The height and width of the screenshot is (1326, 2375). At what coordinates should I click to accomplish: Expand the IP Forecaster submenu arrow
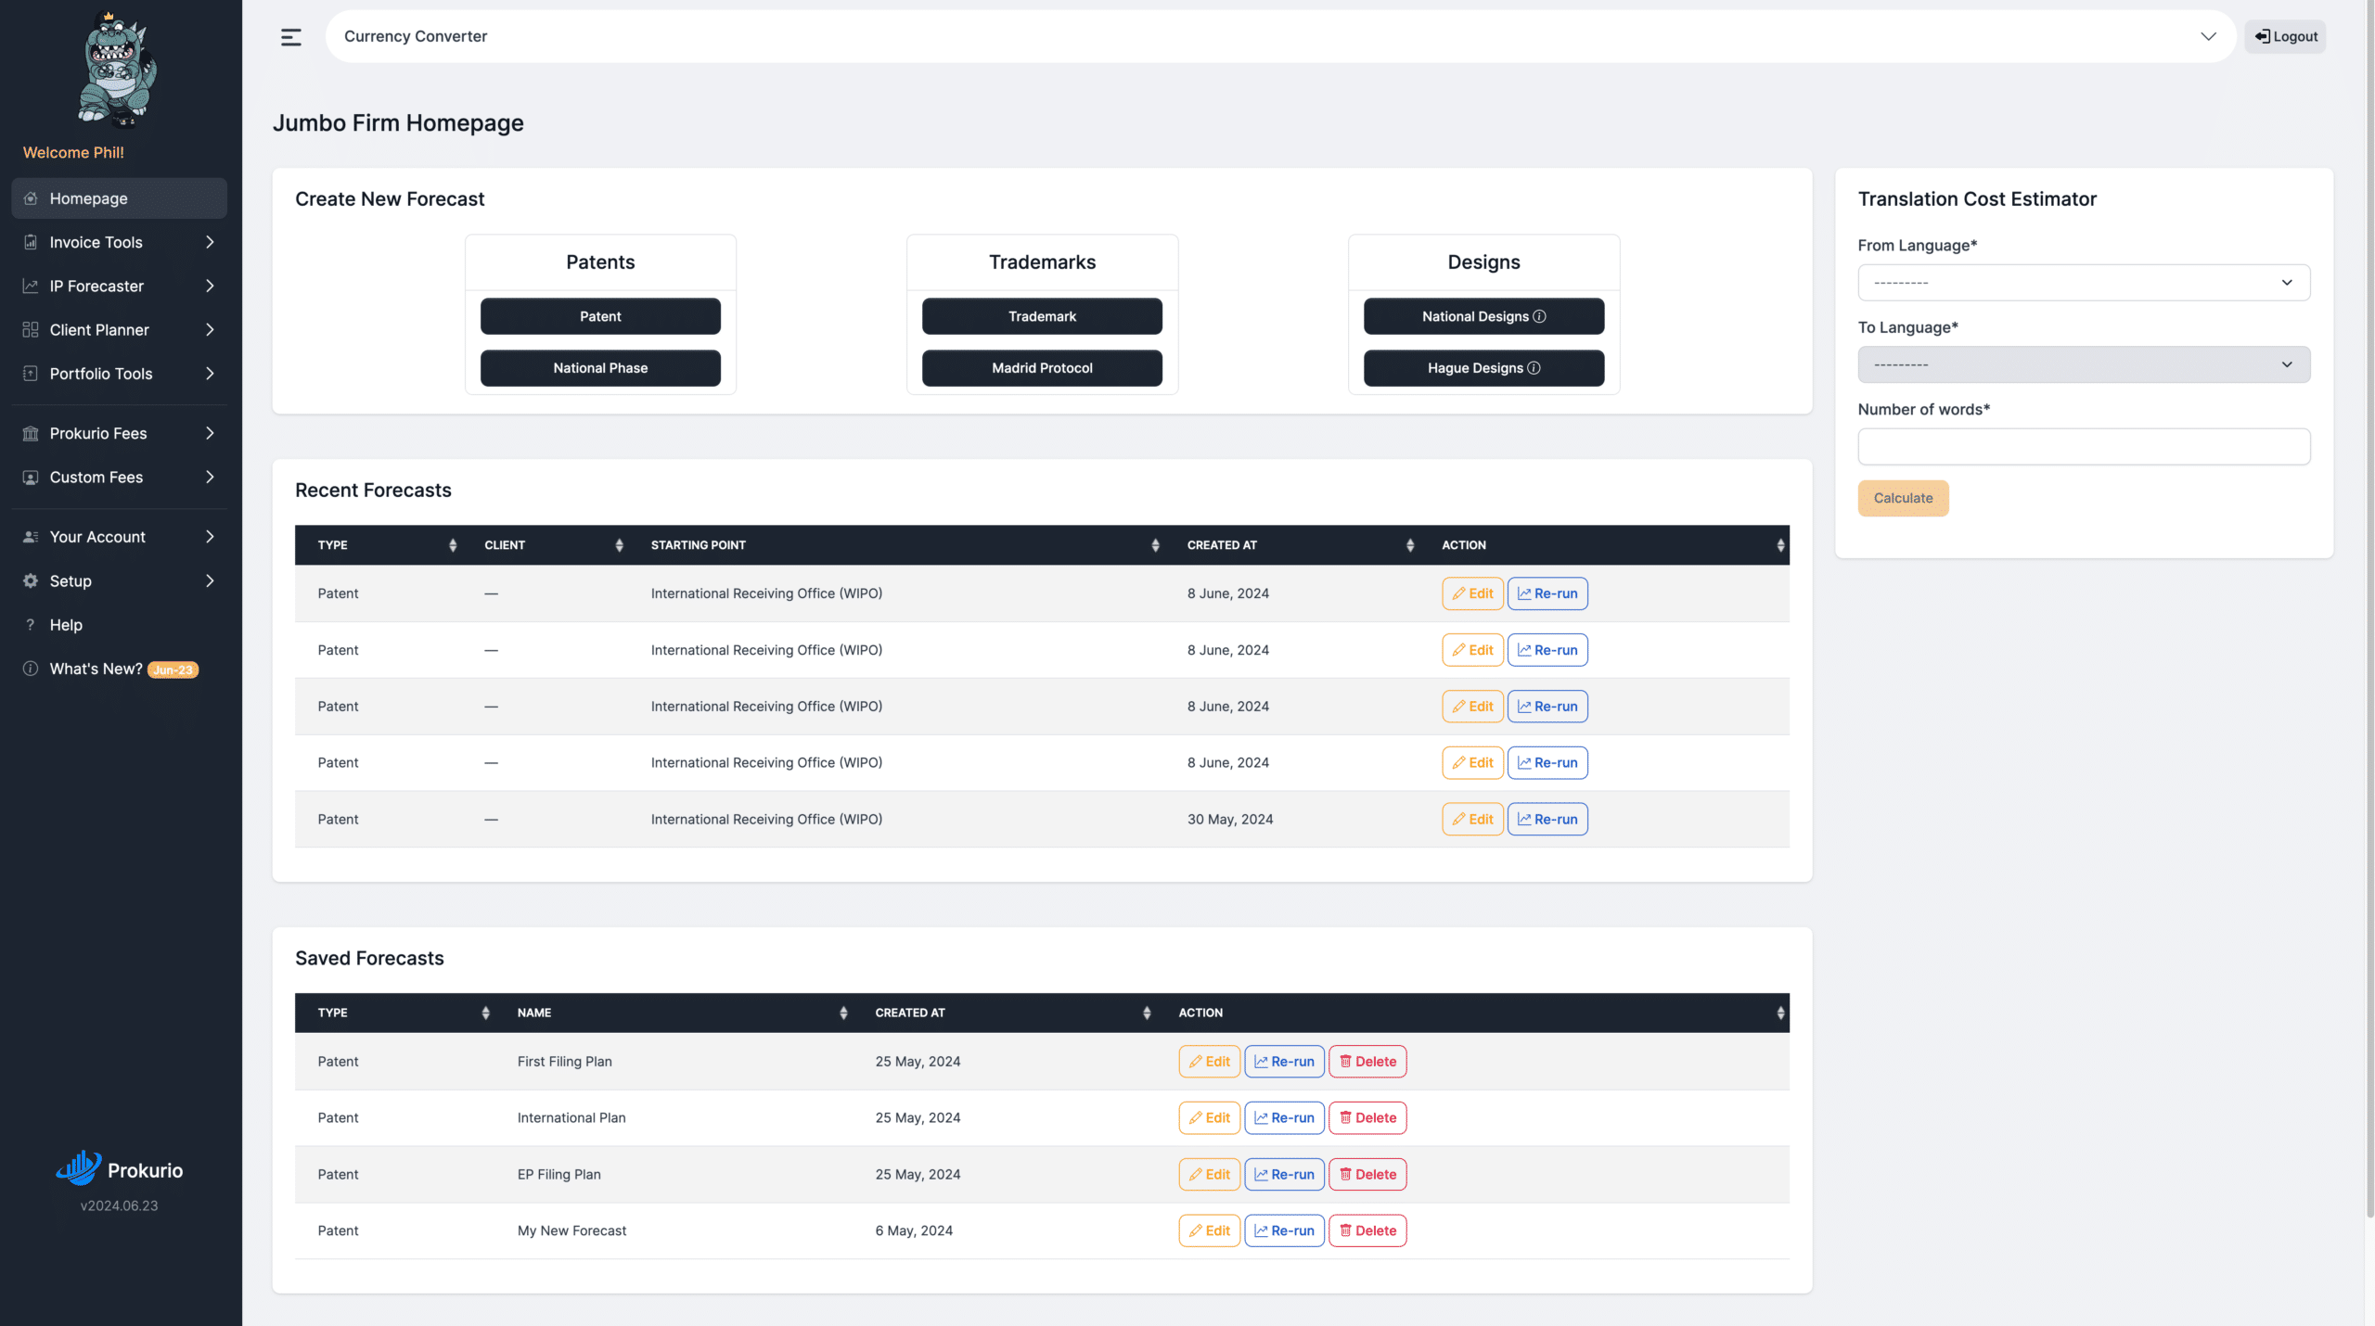210,286
